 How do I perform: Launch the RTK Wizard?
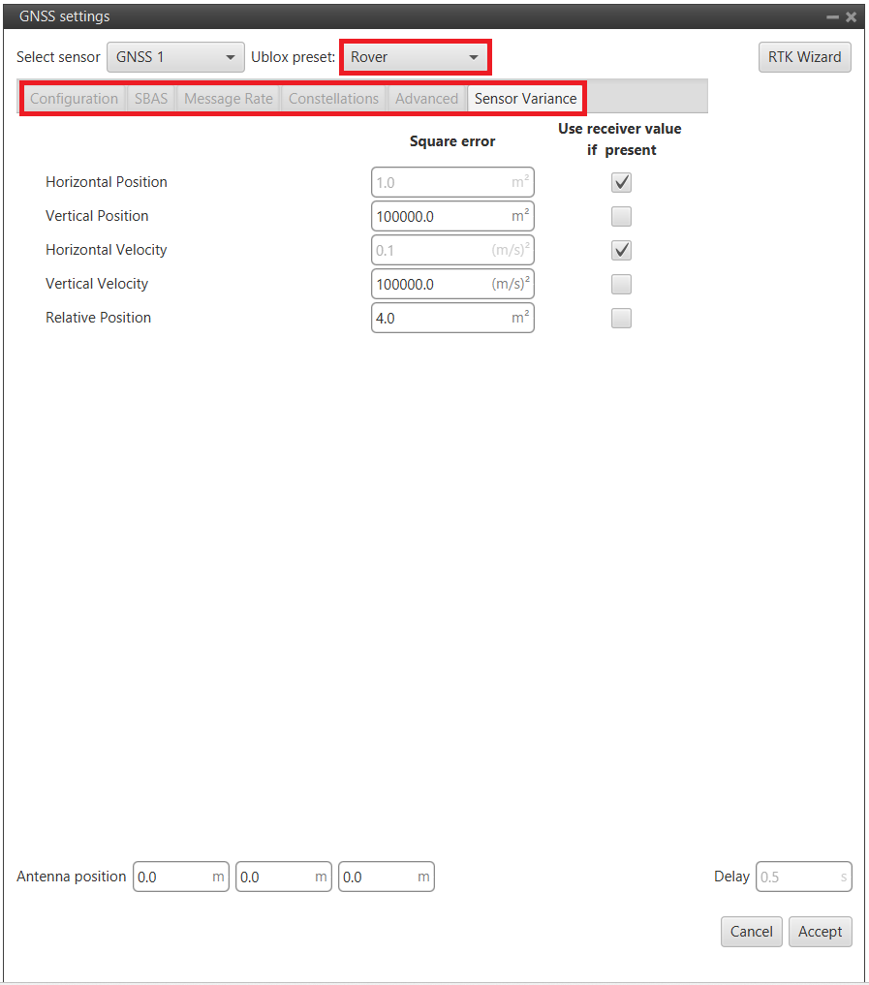(804, 57)
